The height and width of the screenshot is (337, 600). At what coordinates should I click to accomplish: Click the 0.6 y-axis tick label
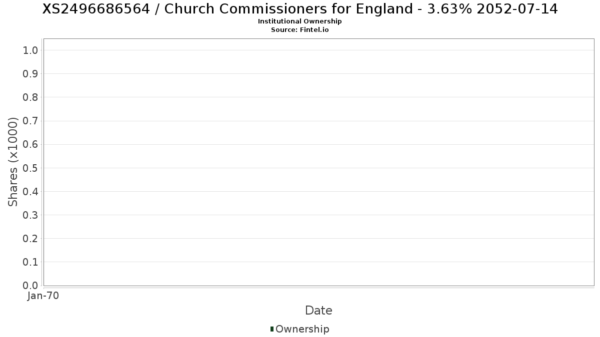point(30,144)
